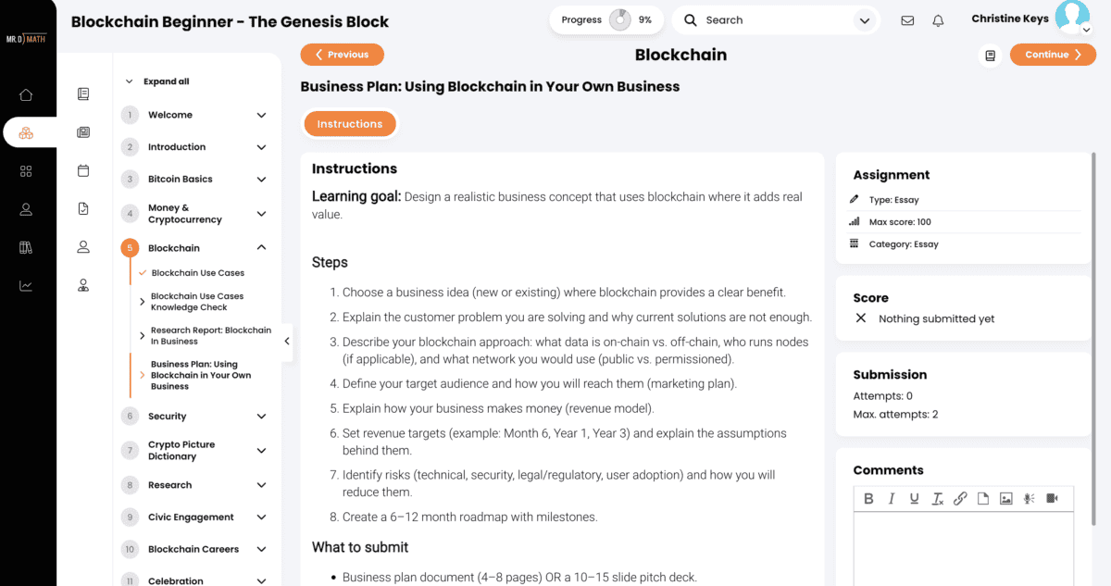Click the Home icon in left sidebar
The height and width of the screenshot is (586, 1111).
click(26, 94)
